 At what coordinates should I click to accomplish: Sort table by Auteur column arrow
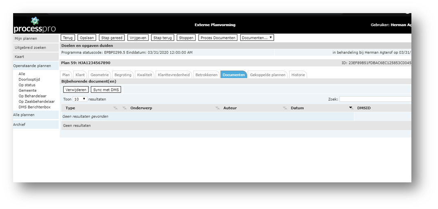pyautogui.click(x=285, y=108)
